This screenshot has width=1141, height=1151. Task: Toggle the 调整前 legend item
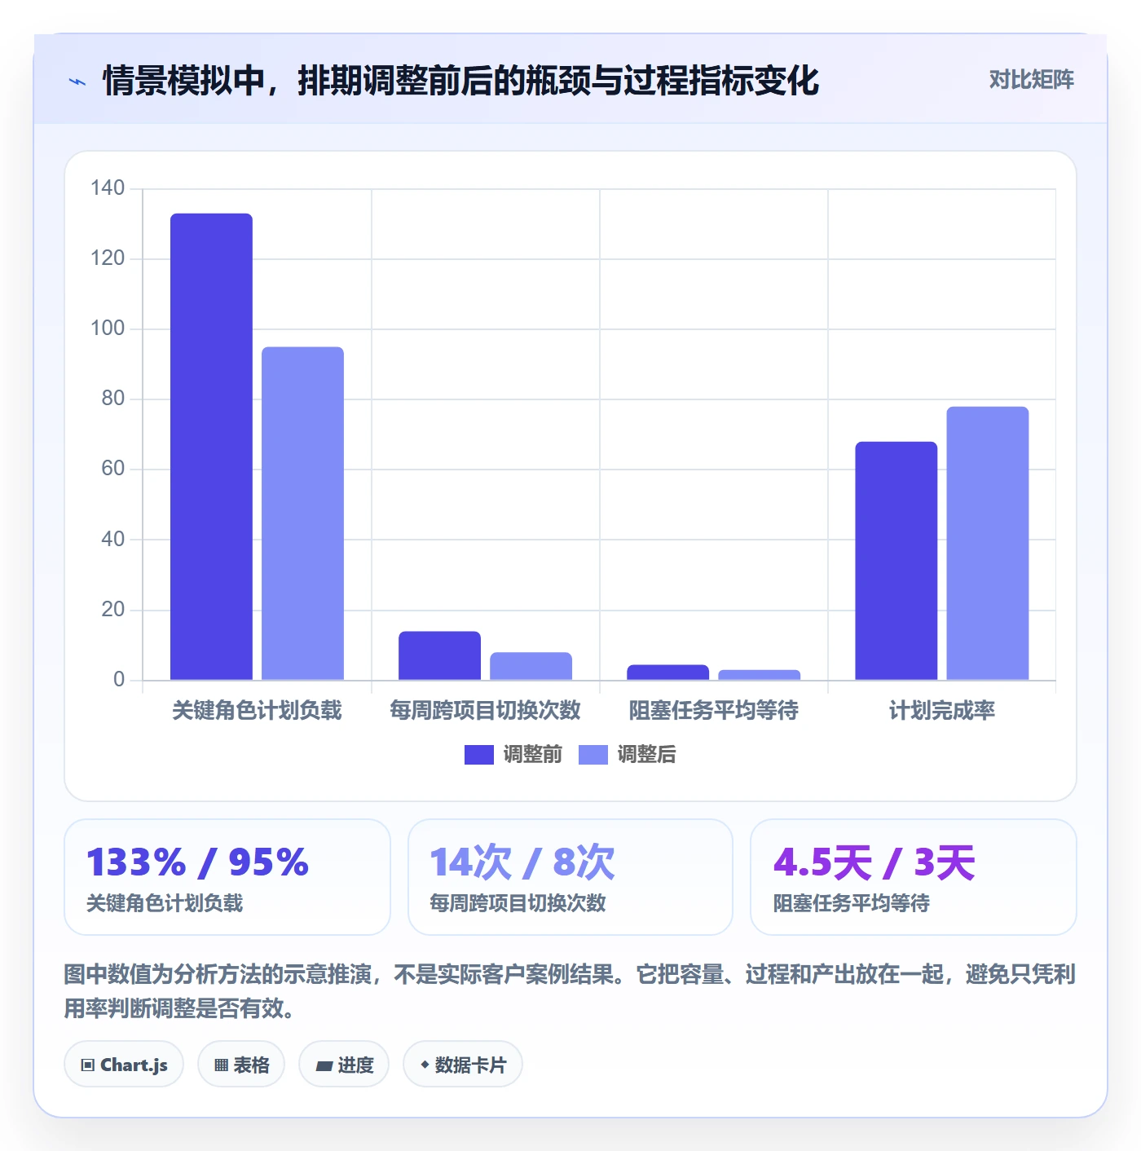point(513,755)
